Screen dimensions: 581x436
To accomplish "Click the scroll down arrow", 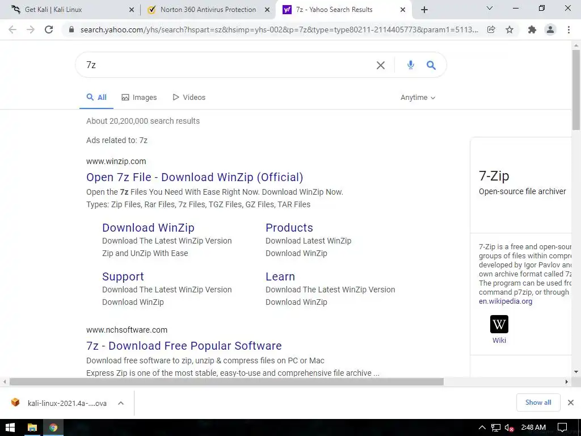I will [x=576, y=372].
